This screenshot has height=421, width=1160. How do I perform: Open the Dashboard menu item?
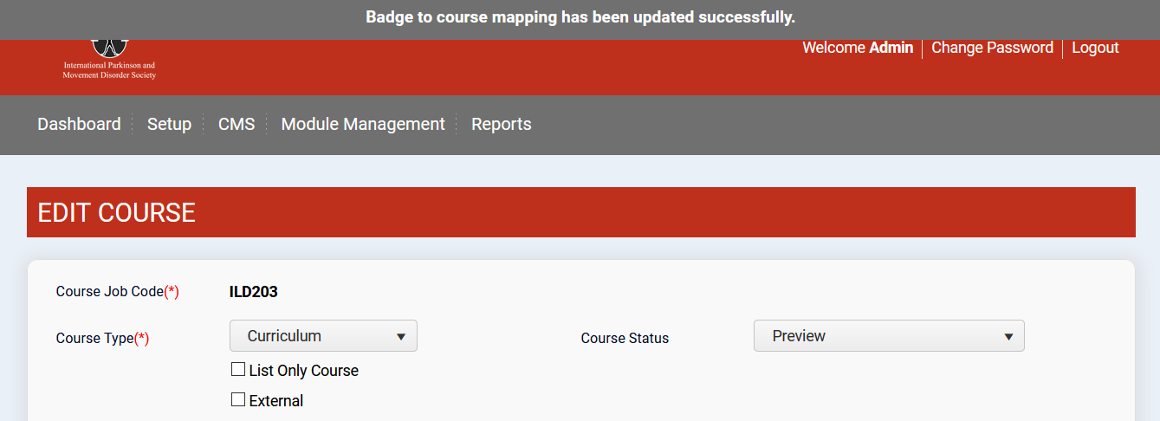(x=79, y=124)
